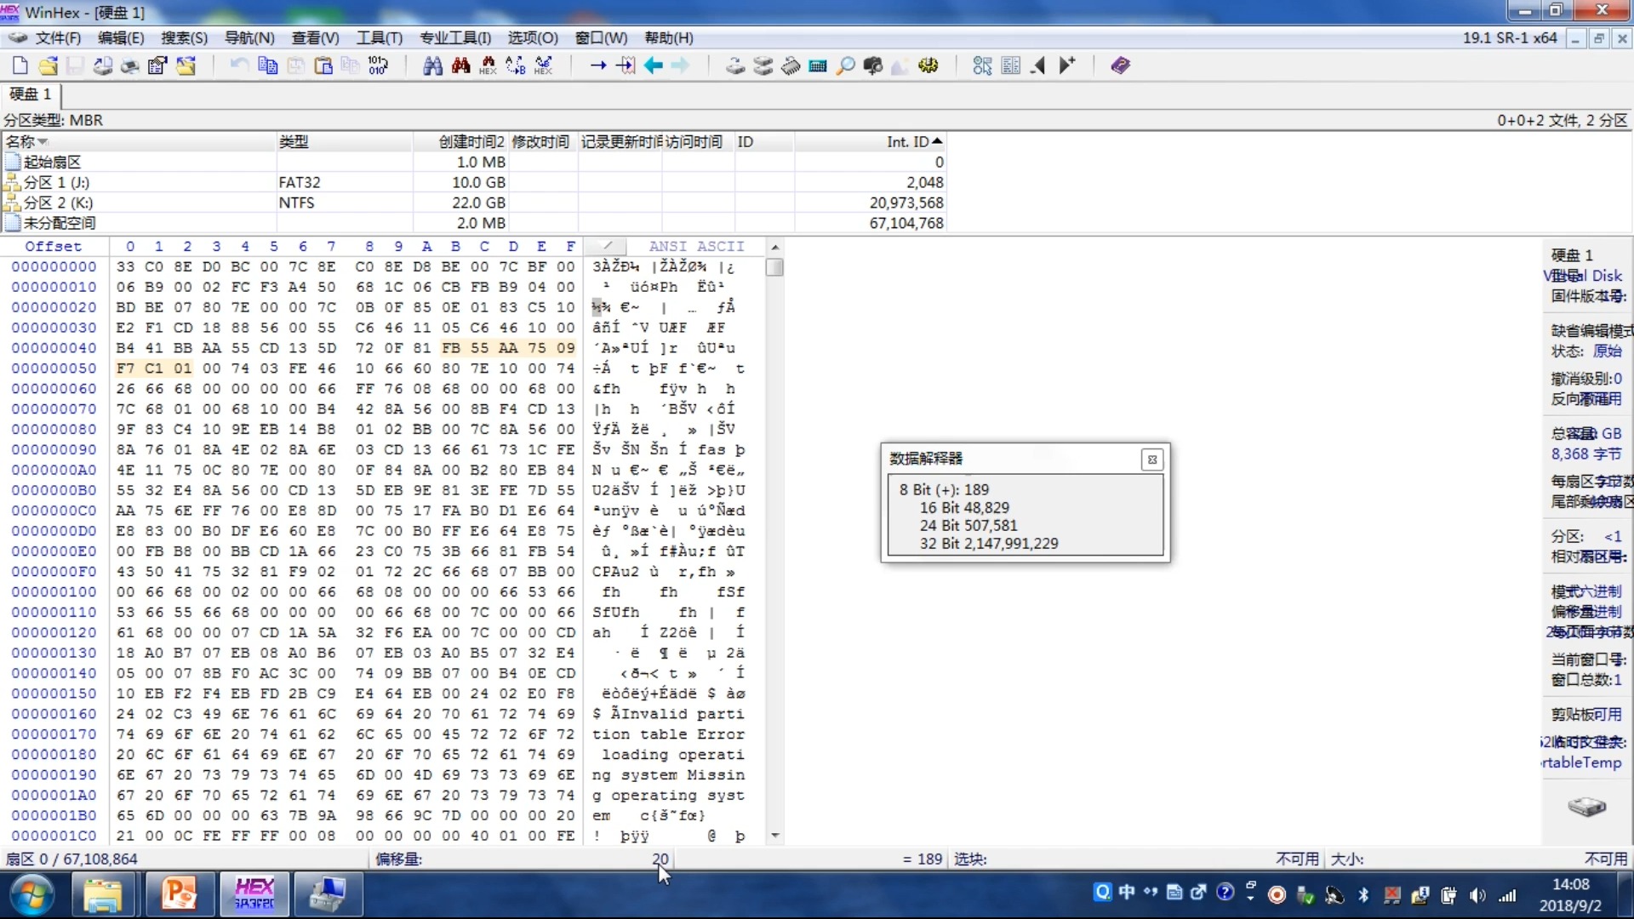1634x919 pixels.
Task: Click the Go To Offset arrow icon
Action: (598, 66)
